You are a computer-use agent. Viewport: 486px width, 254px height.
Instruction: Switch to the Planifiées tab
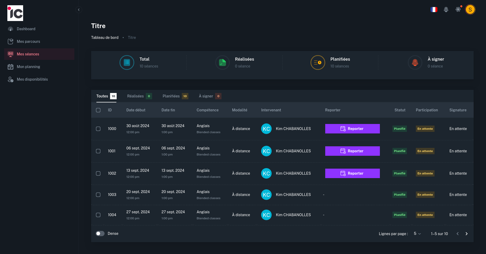point(175,96)
